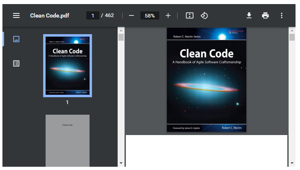Show the thumbnails view in sidebar
This screenshot has height=170, width=300.
point(16,39)
